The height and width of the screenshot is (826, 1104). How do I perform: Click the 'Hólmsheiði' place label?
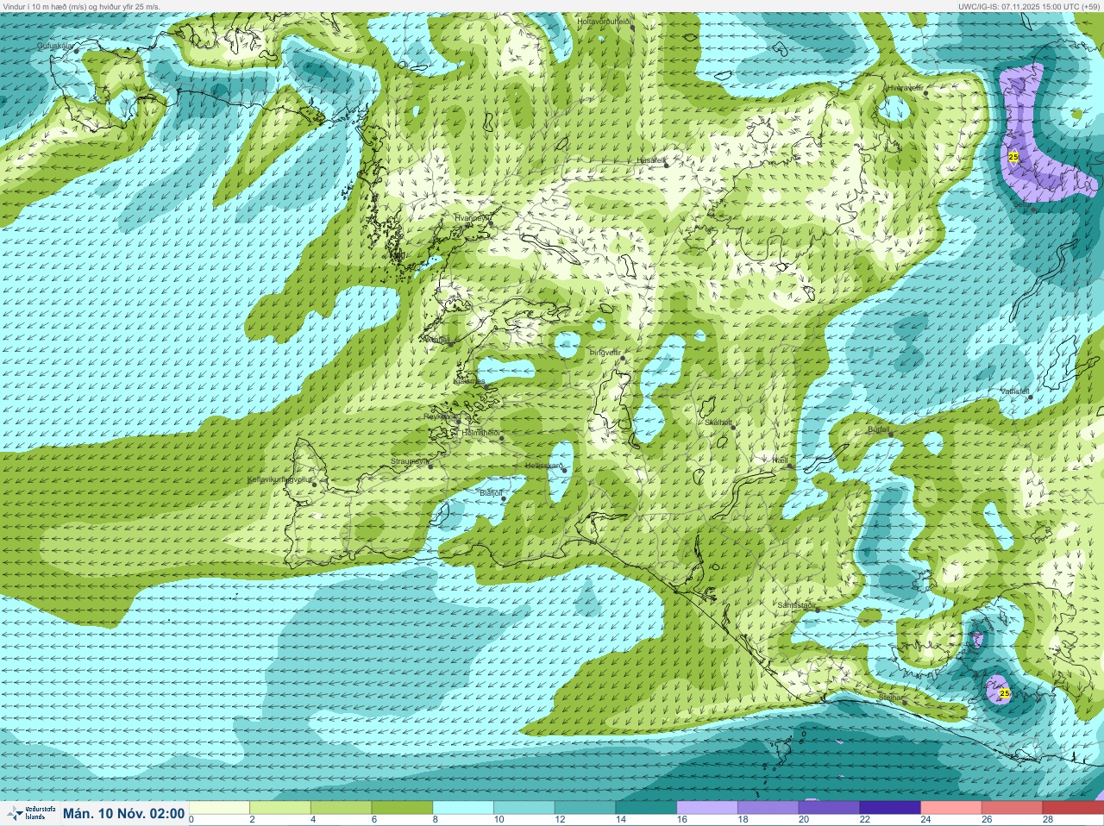481,433
